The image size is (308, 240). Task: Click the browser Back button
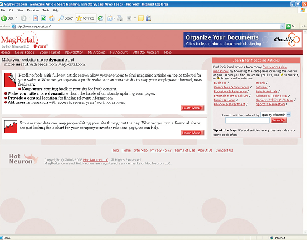click(x=7, y=18)
